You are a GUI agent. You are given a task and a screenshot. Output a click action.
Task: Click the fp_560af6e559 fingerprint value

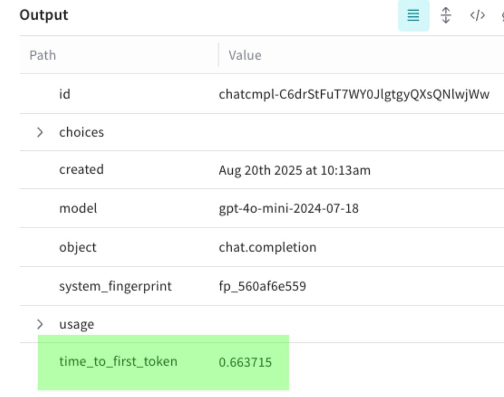point(262,287)
